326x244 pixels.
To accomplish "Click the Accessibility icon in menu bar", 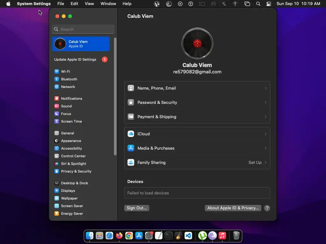I will 191,4.
